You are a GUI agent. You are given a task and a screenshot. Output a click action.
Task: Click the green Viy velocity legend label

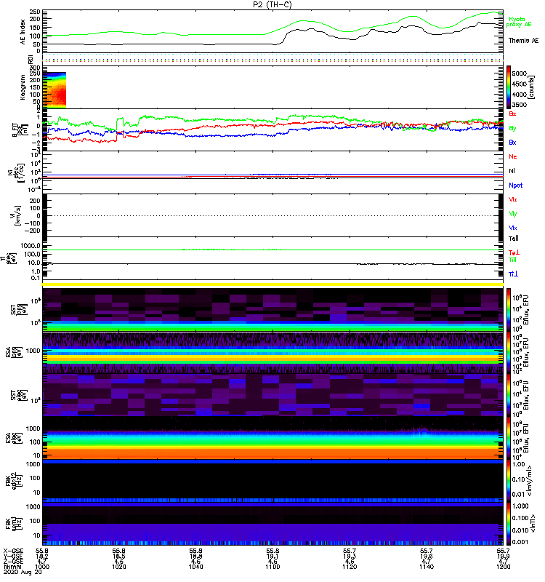(513, 214)
